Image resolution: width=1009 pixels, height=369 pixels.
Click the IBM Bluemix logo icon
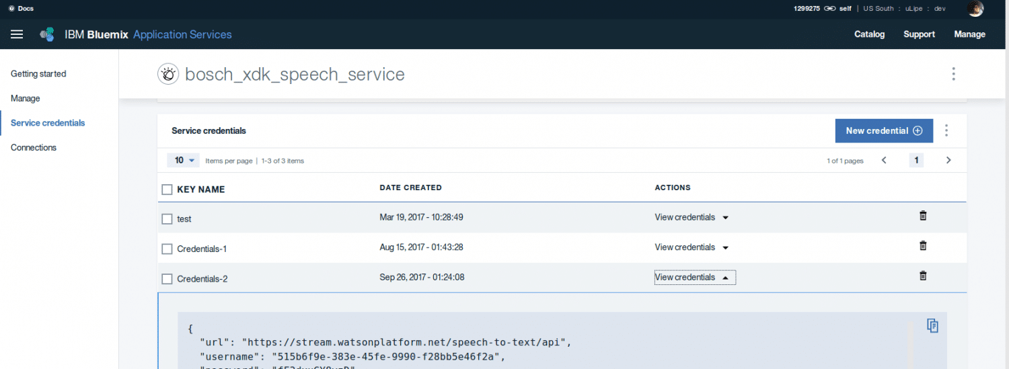[47, 34]
